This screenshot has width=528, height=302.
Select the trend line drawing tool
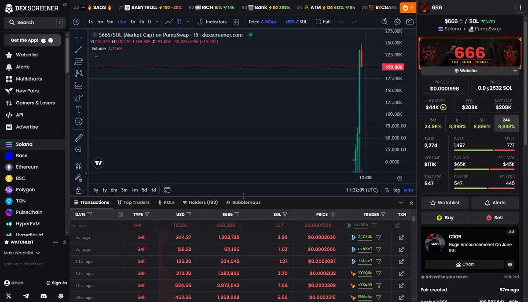pyautogui.click(x=78, y=49)
